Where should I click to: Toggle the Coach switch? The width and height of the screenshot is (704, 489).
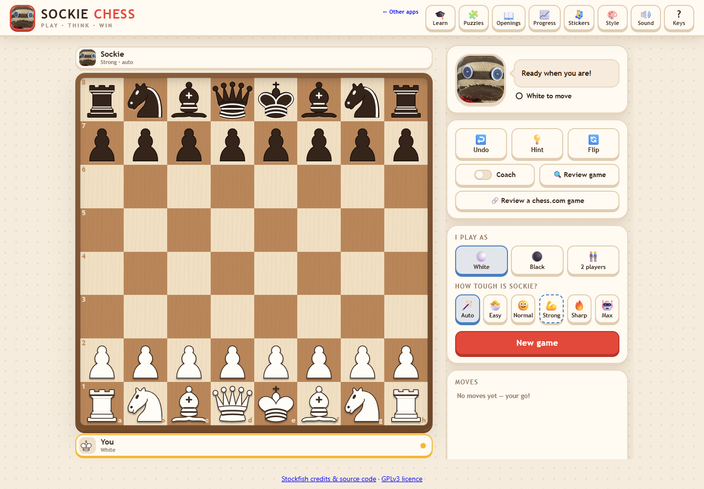click(483, 175)
